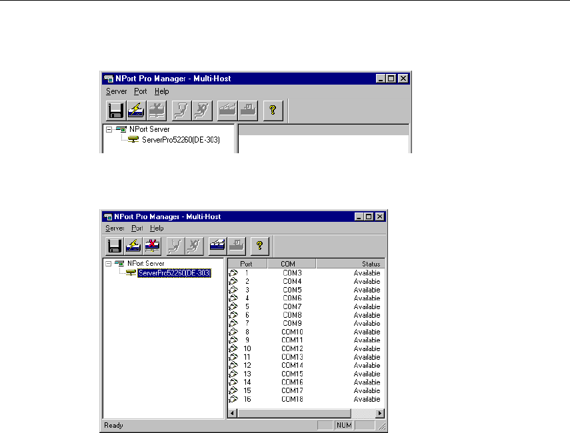Select the highlighted ServerPro52260(DE-303) tree item
Viewport: 570px width, 433px height.
[x=174, y=273]
